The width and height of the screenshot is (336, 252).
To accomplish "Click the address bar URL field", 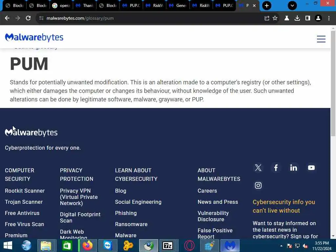I will point(150,18).
